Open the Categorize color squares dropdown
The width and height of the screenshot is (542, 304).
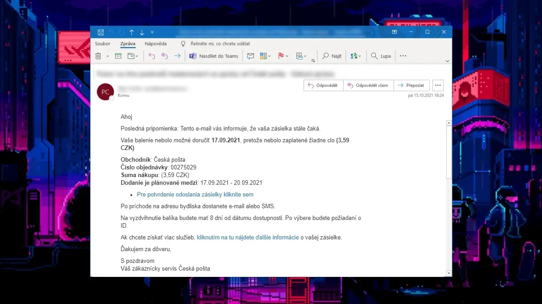point(265,56)
